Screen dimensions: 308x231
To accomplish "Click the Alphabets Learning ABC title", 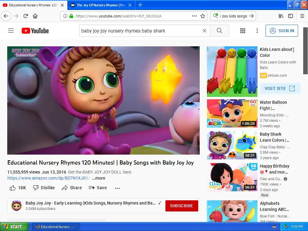I will (274, 206).
